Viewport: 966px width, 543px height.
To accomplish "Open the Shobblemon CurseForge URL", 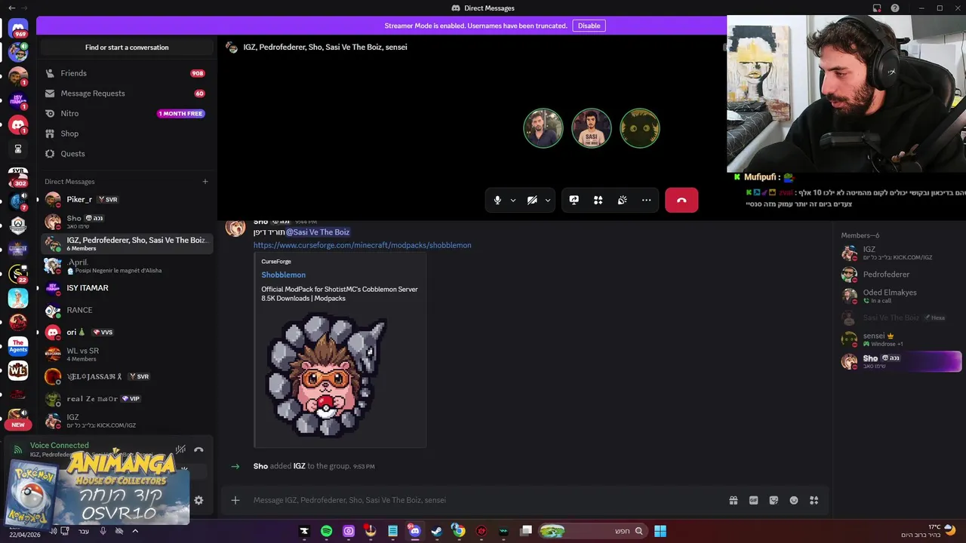I will tap(362, 245).
